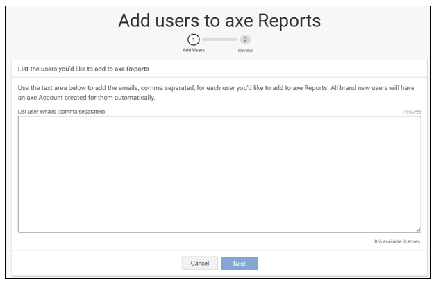Focus the user emails text area

[219, 173]
